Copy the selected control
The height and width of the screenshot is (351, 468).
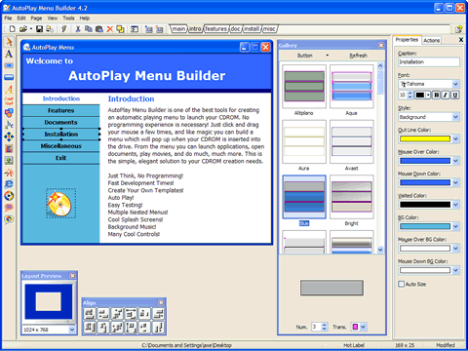(x=89, y=29)
